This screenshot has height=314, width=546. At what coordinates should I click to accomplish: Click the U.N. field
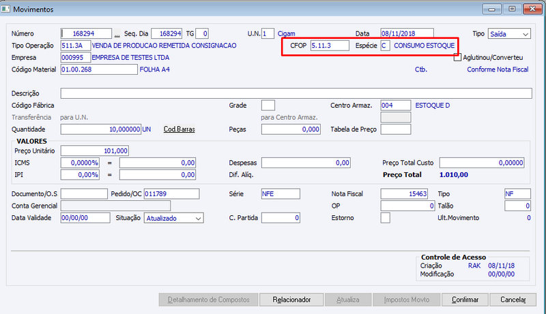point(268,33)
